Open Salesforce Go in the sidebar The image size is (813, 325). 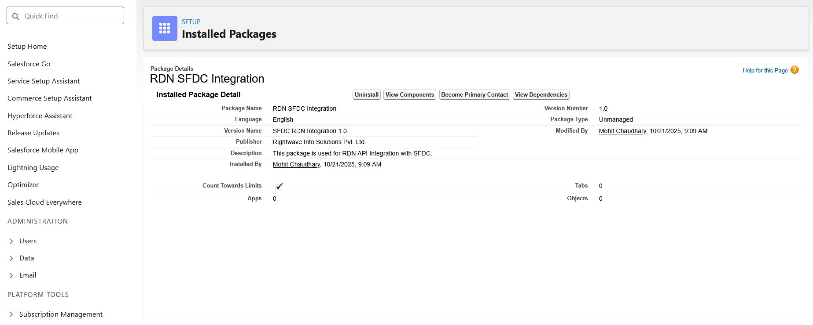pyautogui.click(x=29, y=64)
